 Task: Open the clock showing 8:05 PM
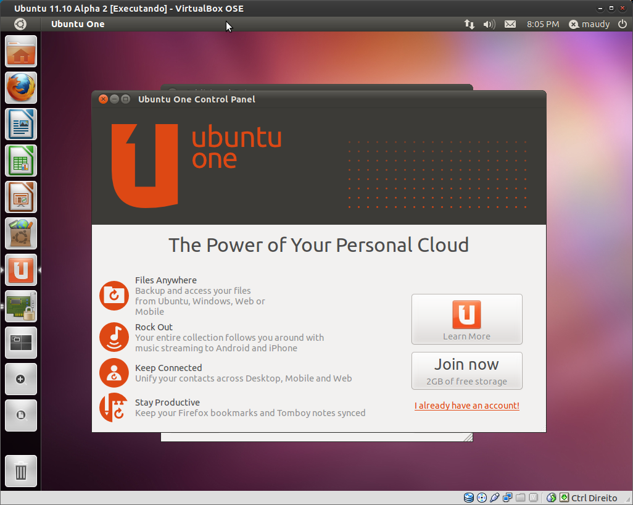coord(543,24)
